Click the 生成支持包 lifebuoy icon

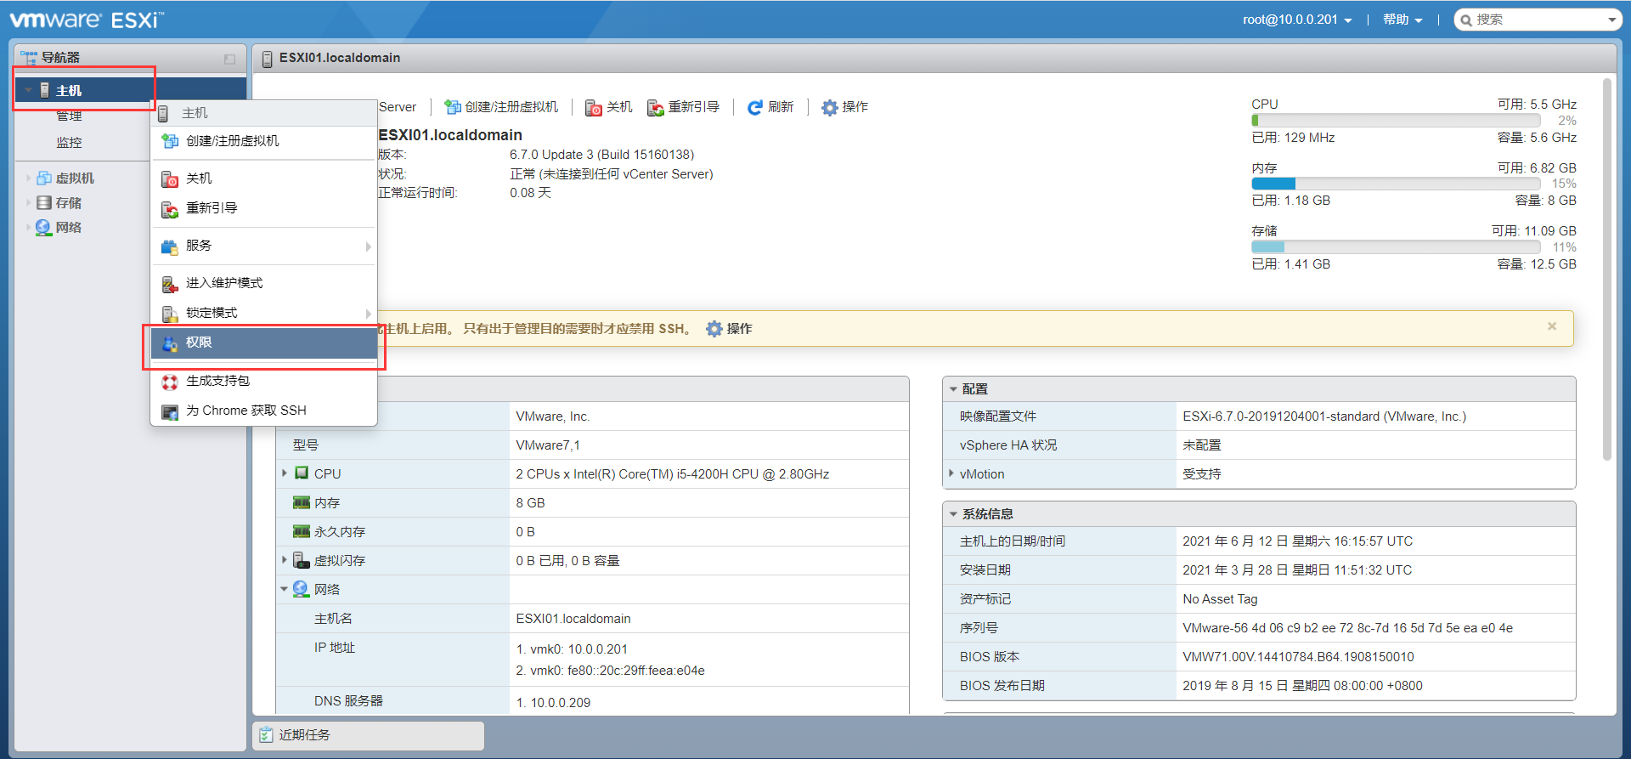[170, 382]
